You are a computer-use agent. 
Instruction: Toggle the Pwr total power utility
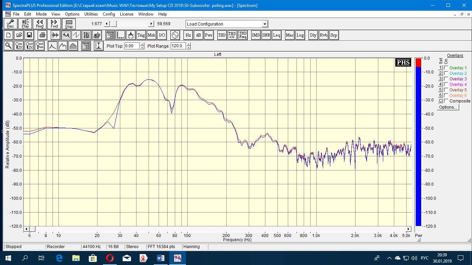[x=209, y=35]
